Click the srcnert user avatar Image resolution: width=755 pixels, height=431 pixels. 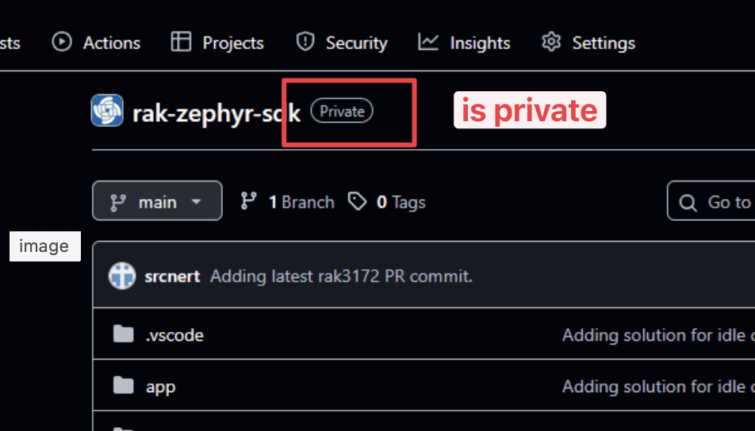click(x=122, y=276)
